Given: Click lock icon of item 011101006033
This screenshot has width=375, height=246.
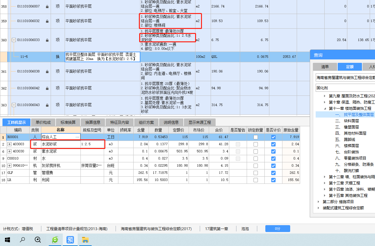Looking at the screenshot, I should click(x=47, y=40).
